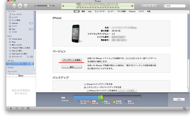Click the 同期 sync button
Image resolution: width=190 pixels, height=118 pixels.
point(179,99)
